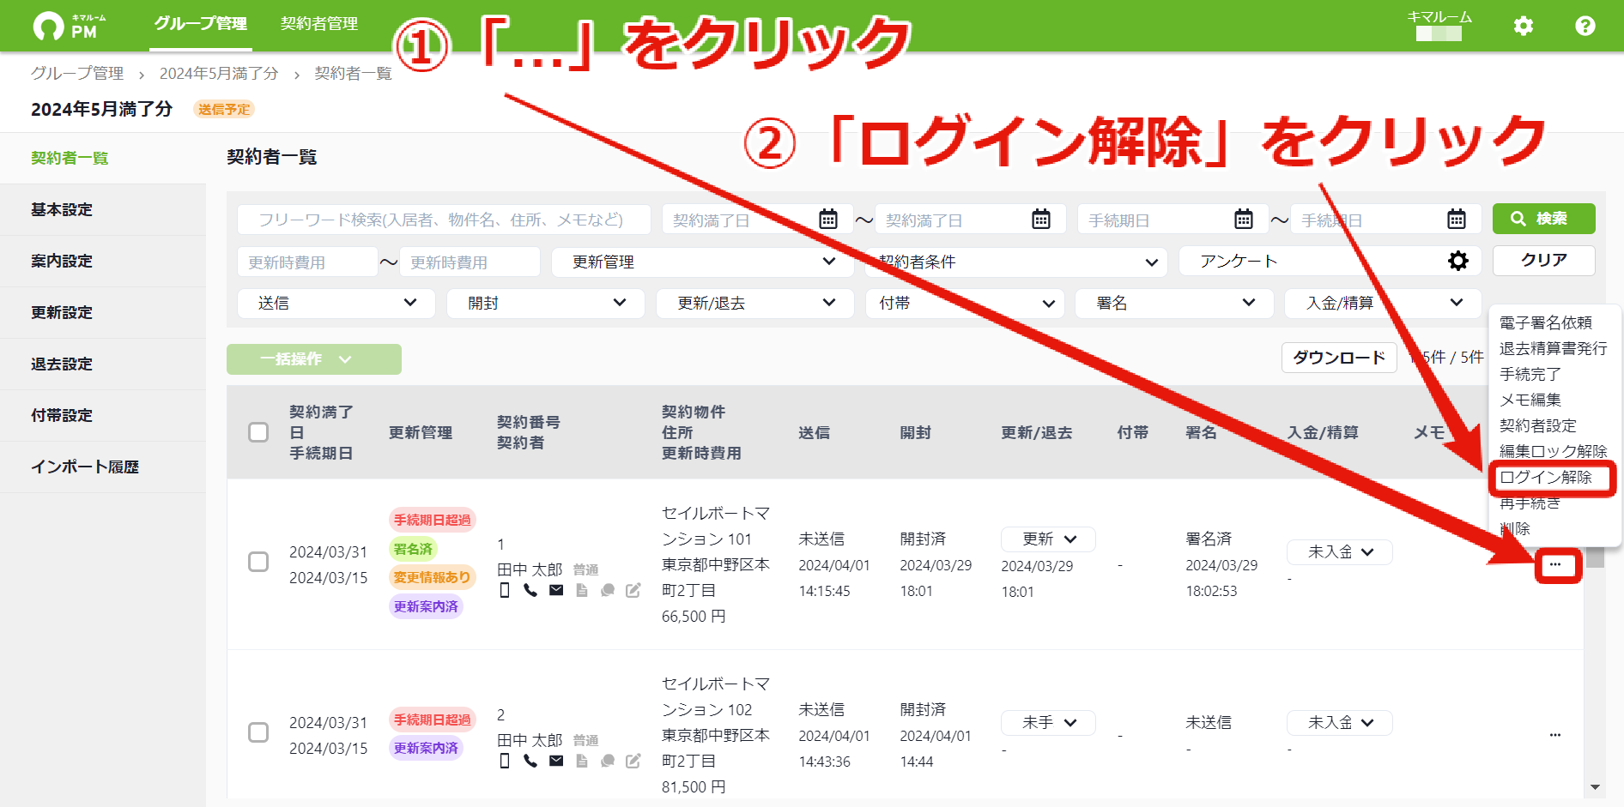Open the 更新/退去 filter dropdown
The width and height of the screenshot is (1624, 807).
point(755,303)
